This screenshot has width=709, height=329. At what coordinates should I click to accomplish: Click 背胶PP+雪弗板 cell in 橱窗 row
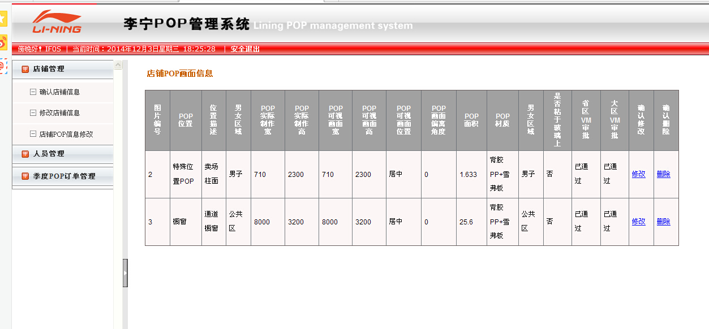(502, 222)
